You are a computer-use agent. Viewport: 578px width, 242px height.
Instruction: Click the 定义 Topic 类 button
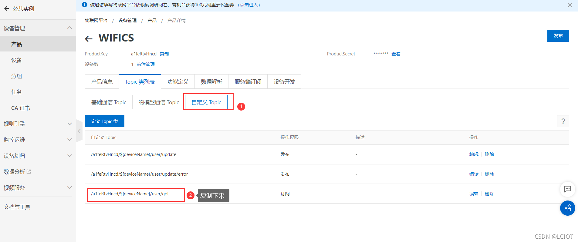tap(105, 121)
